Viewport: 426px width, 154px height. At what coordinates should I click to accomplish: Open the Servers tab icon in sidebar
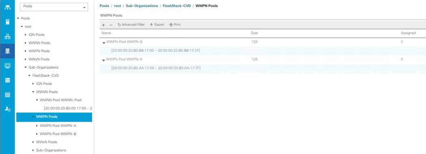(x=7, y=22)
